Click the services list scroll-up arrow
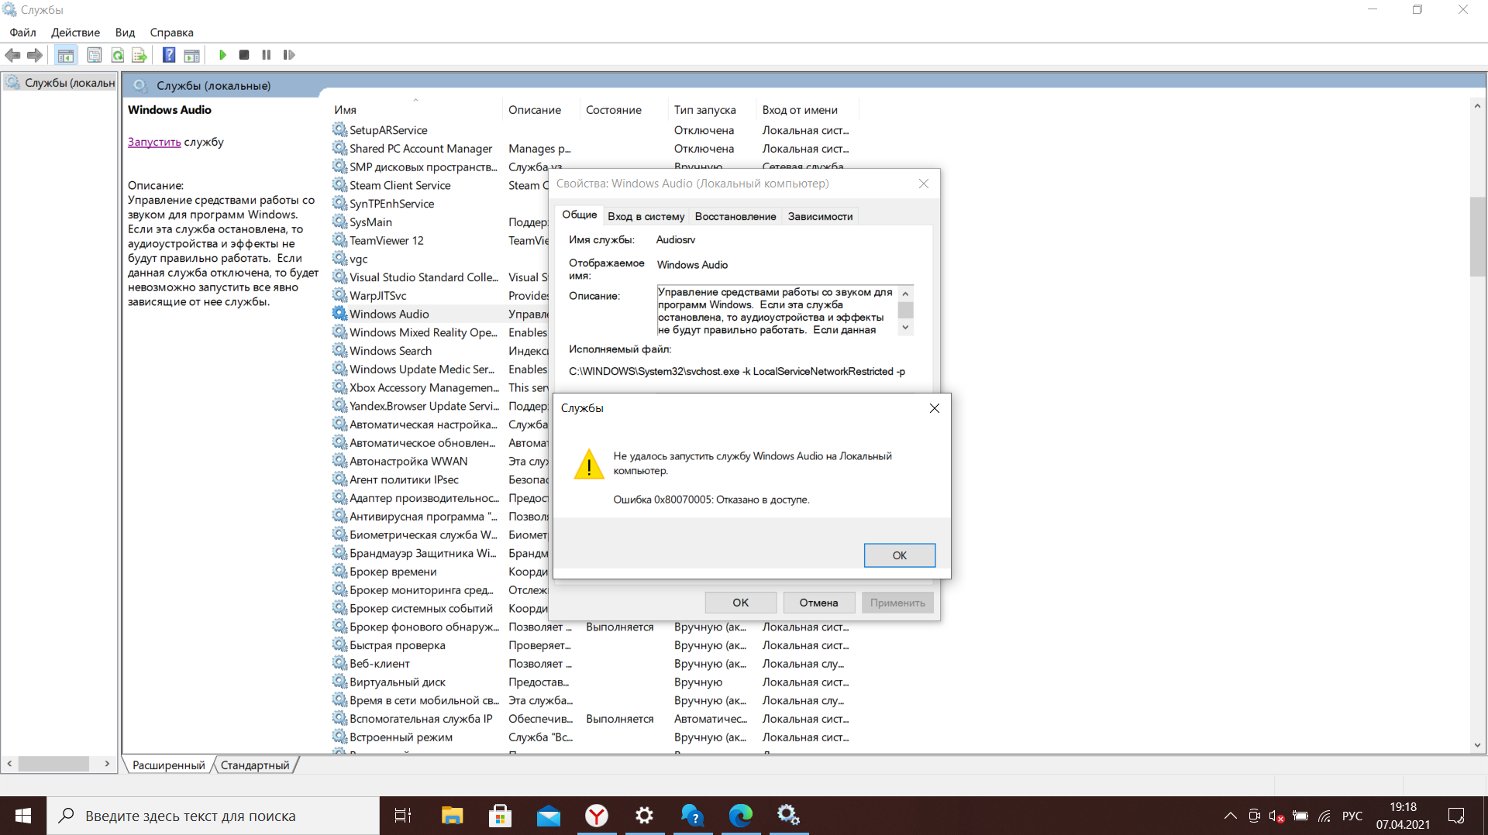 [1477, 107]
